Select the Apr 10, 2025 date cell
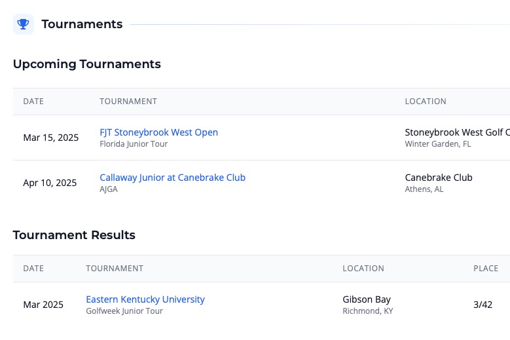 click(x=50, y=183)
